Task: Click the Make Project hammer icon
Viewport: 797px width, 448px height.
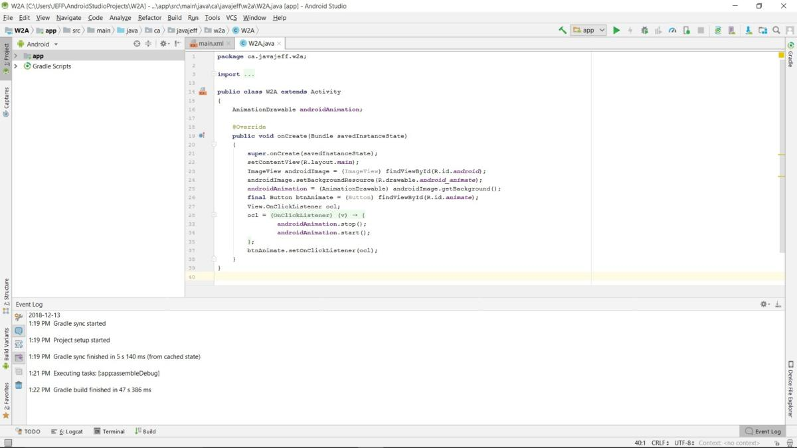Action: [563, 31]
